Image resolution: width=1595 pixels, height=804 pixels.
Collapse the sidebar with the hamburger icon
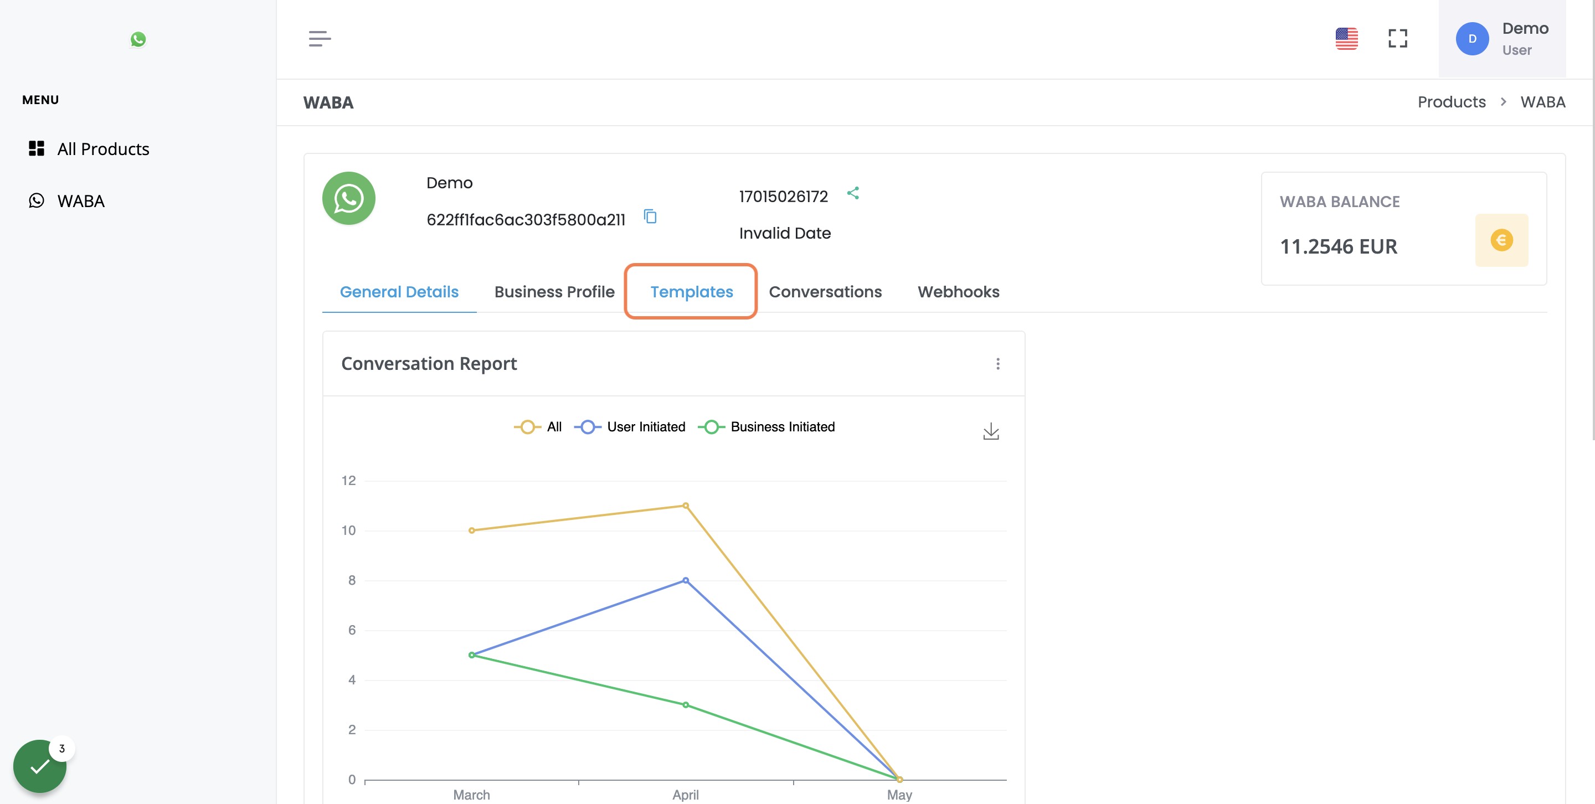pos(320,39)
